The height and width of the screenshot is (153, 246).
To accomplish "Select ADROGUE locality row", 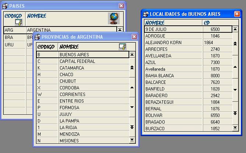I will [188, 36].
